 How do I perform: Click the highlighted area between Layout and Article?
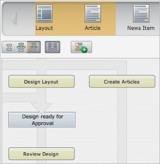pyautogui.click(x=69, y=18)
